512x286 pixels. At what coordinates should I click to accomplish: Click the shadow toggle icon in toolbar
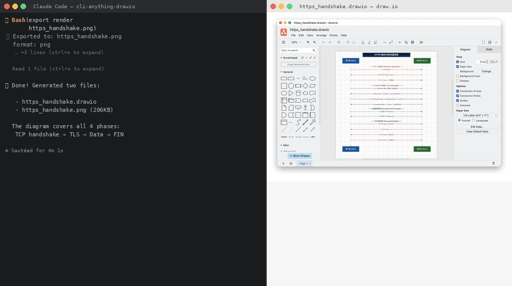(375, 42)
